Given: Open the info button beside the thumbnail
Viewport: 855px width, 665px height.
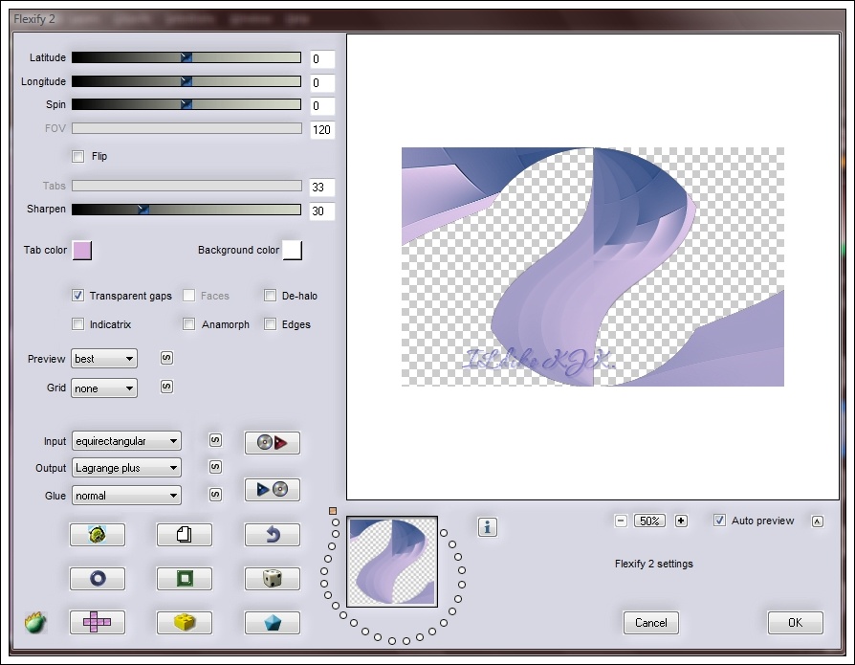Looking at the screenshot, I should (x=488, y=526).
